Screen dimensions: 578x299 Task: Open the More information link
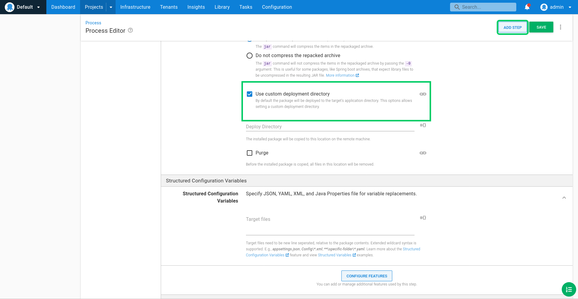(340, 75)
